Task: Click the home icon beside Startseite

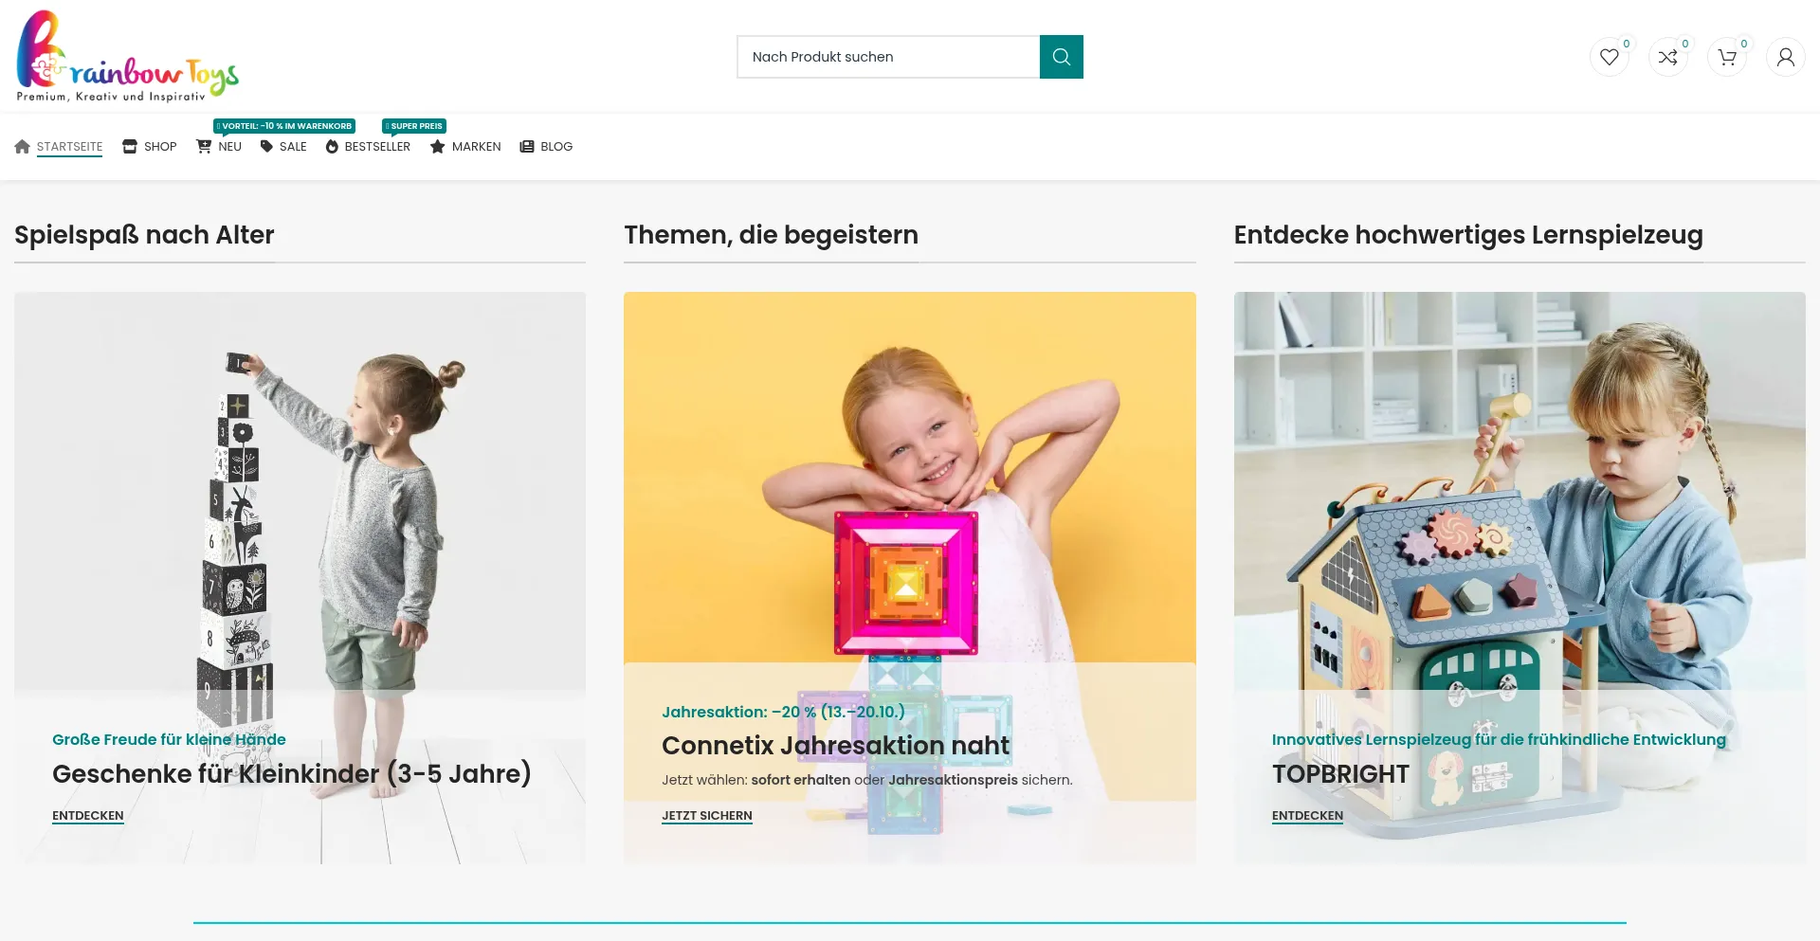Action: click(23, 147)
